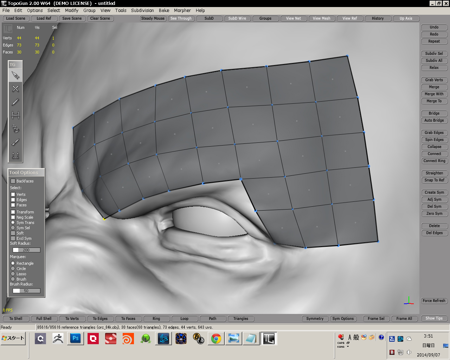Toggle the Excl Sym checkbox
Image resolution: width=450 pixels, height=360 pixels.
point(13,238)
